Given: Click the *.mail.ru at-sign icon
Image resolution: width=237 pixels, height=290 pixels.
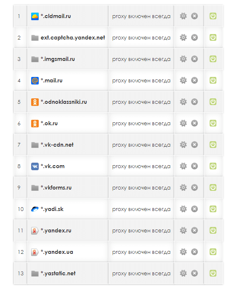Looking at the screenshot, I should (35, 80).
